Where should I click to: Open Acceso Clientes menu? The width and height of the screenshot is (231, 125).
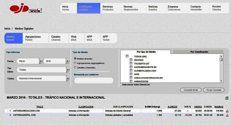point(220,8)
